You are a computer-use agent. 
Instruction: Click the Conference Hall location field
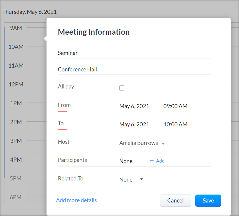coord(134,70)
